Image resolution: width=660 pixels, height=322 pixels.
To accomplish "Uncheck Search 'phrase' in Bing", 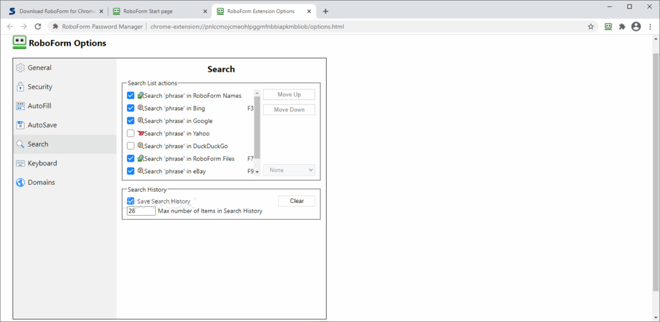I will click(130, 108).
